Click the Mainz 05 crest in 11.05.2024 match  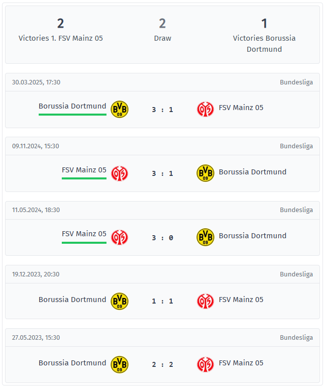(120, 237)
